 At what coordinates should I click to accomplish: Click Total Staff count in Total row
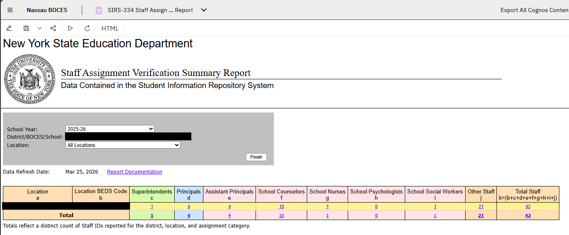(x=528, y=215)
